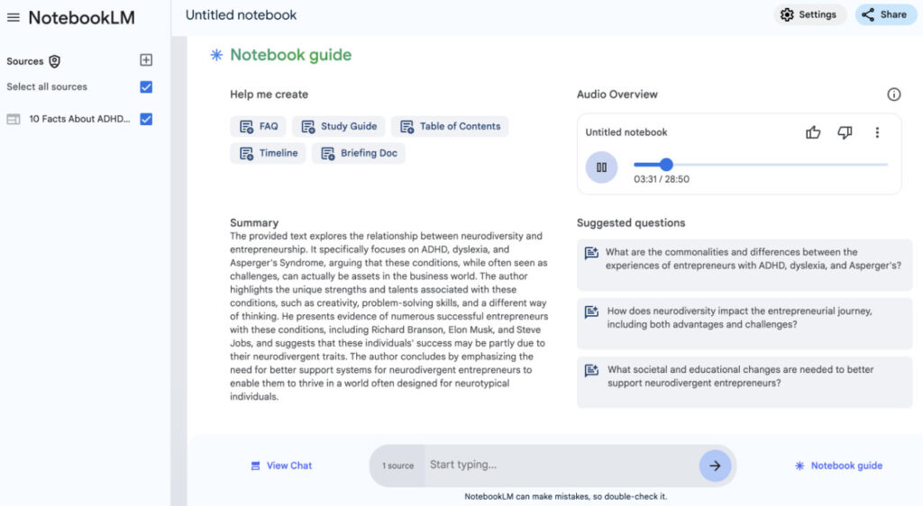This screenshot has height=506, width=923.
Task: Switch to the Notebook guide tab
Action: [838, 465]
